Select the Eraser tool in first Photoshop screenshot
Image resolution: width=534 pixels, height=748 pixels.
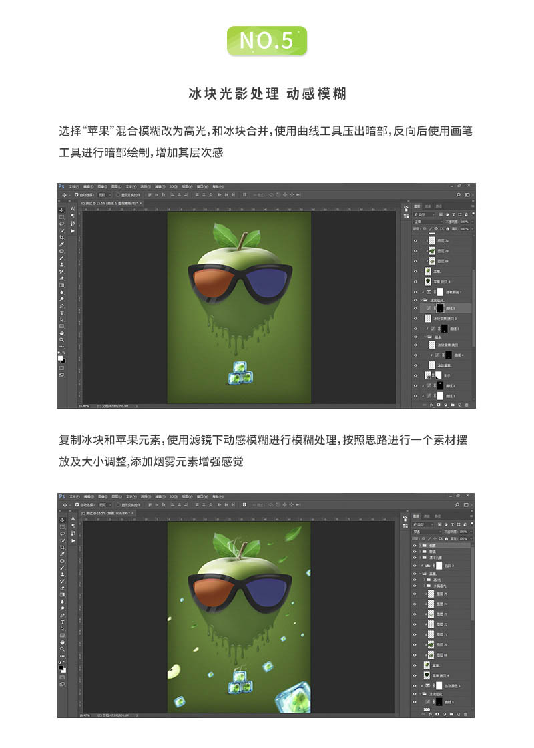[61, 279]
